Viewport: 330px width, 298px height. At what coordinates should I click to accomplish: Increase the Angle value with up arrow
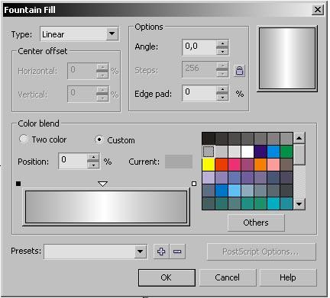[x=222, y=43]
